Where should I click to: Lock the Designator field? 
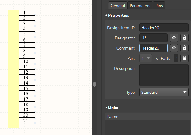pyautogui.click(x=184, y=38)
